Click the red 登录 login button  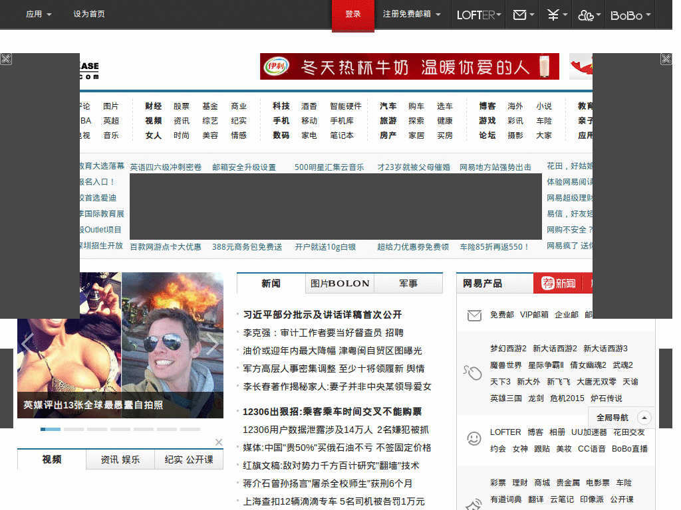tap(353, 14)
